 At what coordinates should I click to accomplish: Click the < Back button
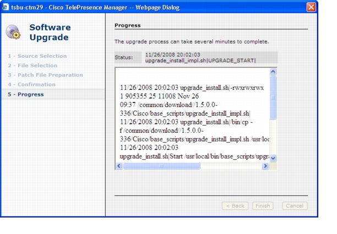[235, 205]
